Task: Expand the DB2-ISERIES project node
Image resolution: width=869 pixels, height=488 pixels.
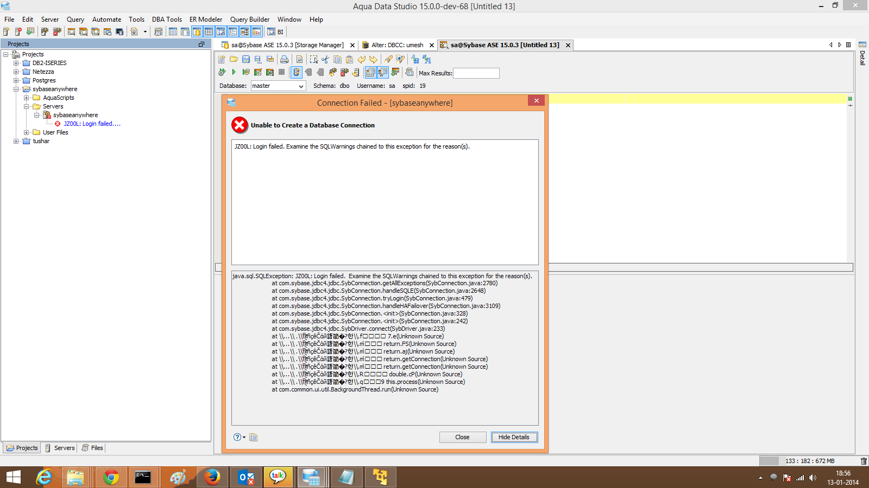Action: click(x=16, y=63)
